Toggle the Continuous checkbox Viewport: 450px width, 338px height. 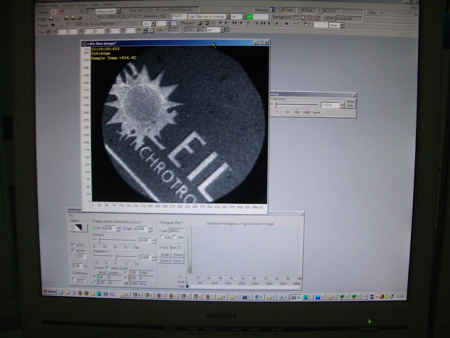[74, 279]
